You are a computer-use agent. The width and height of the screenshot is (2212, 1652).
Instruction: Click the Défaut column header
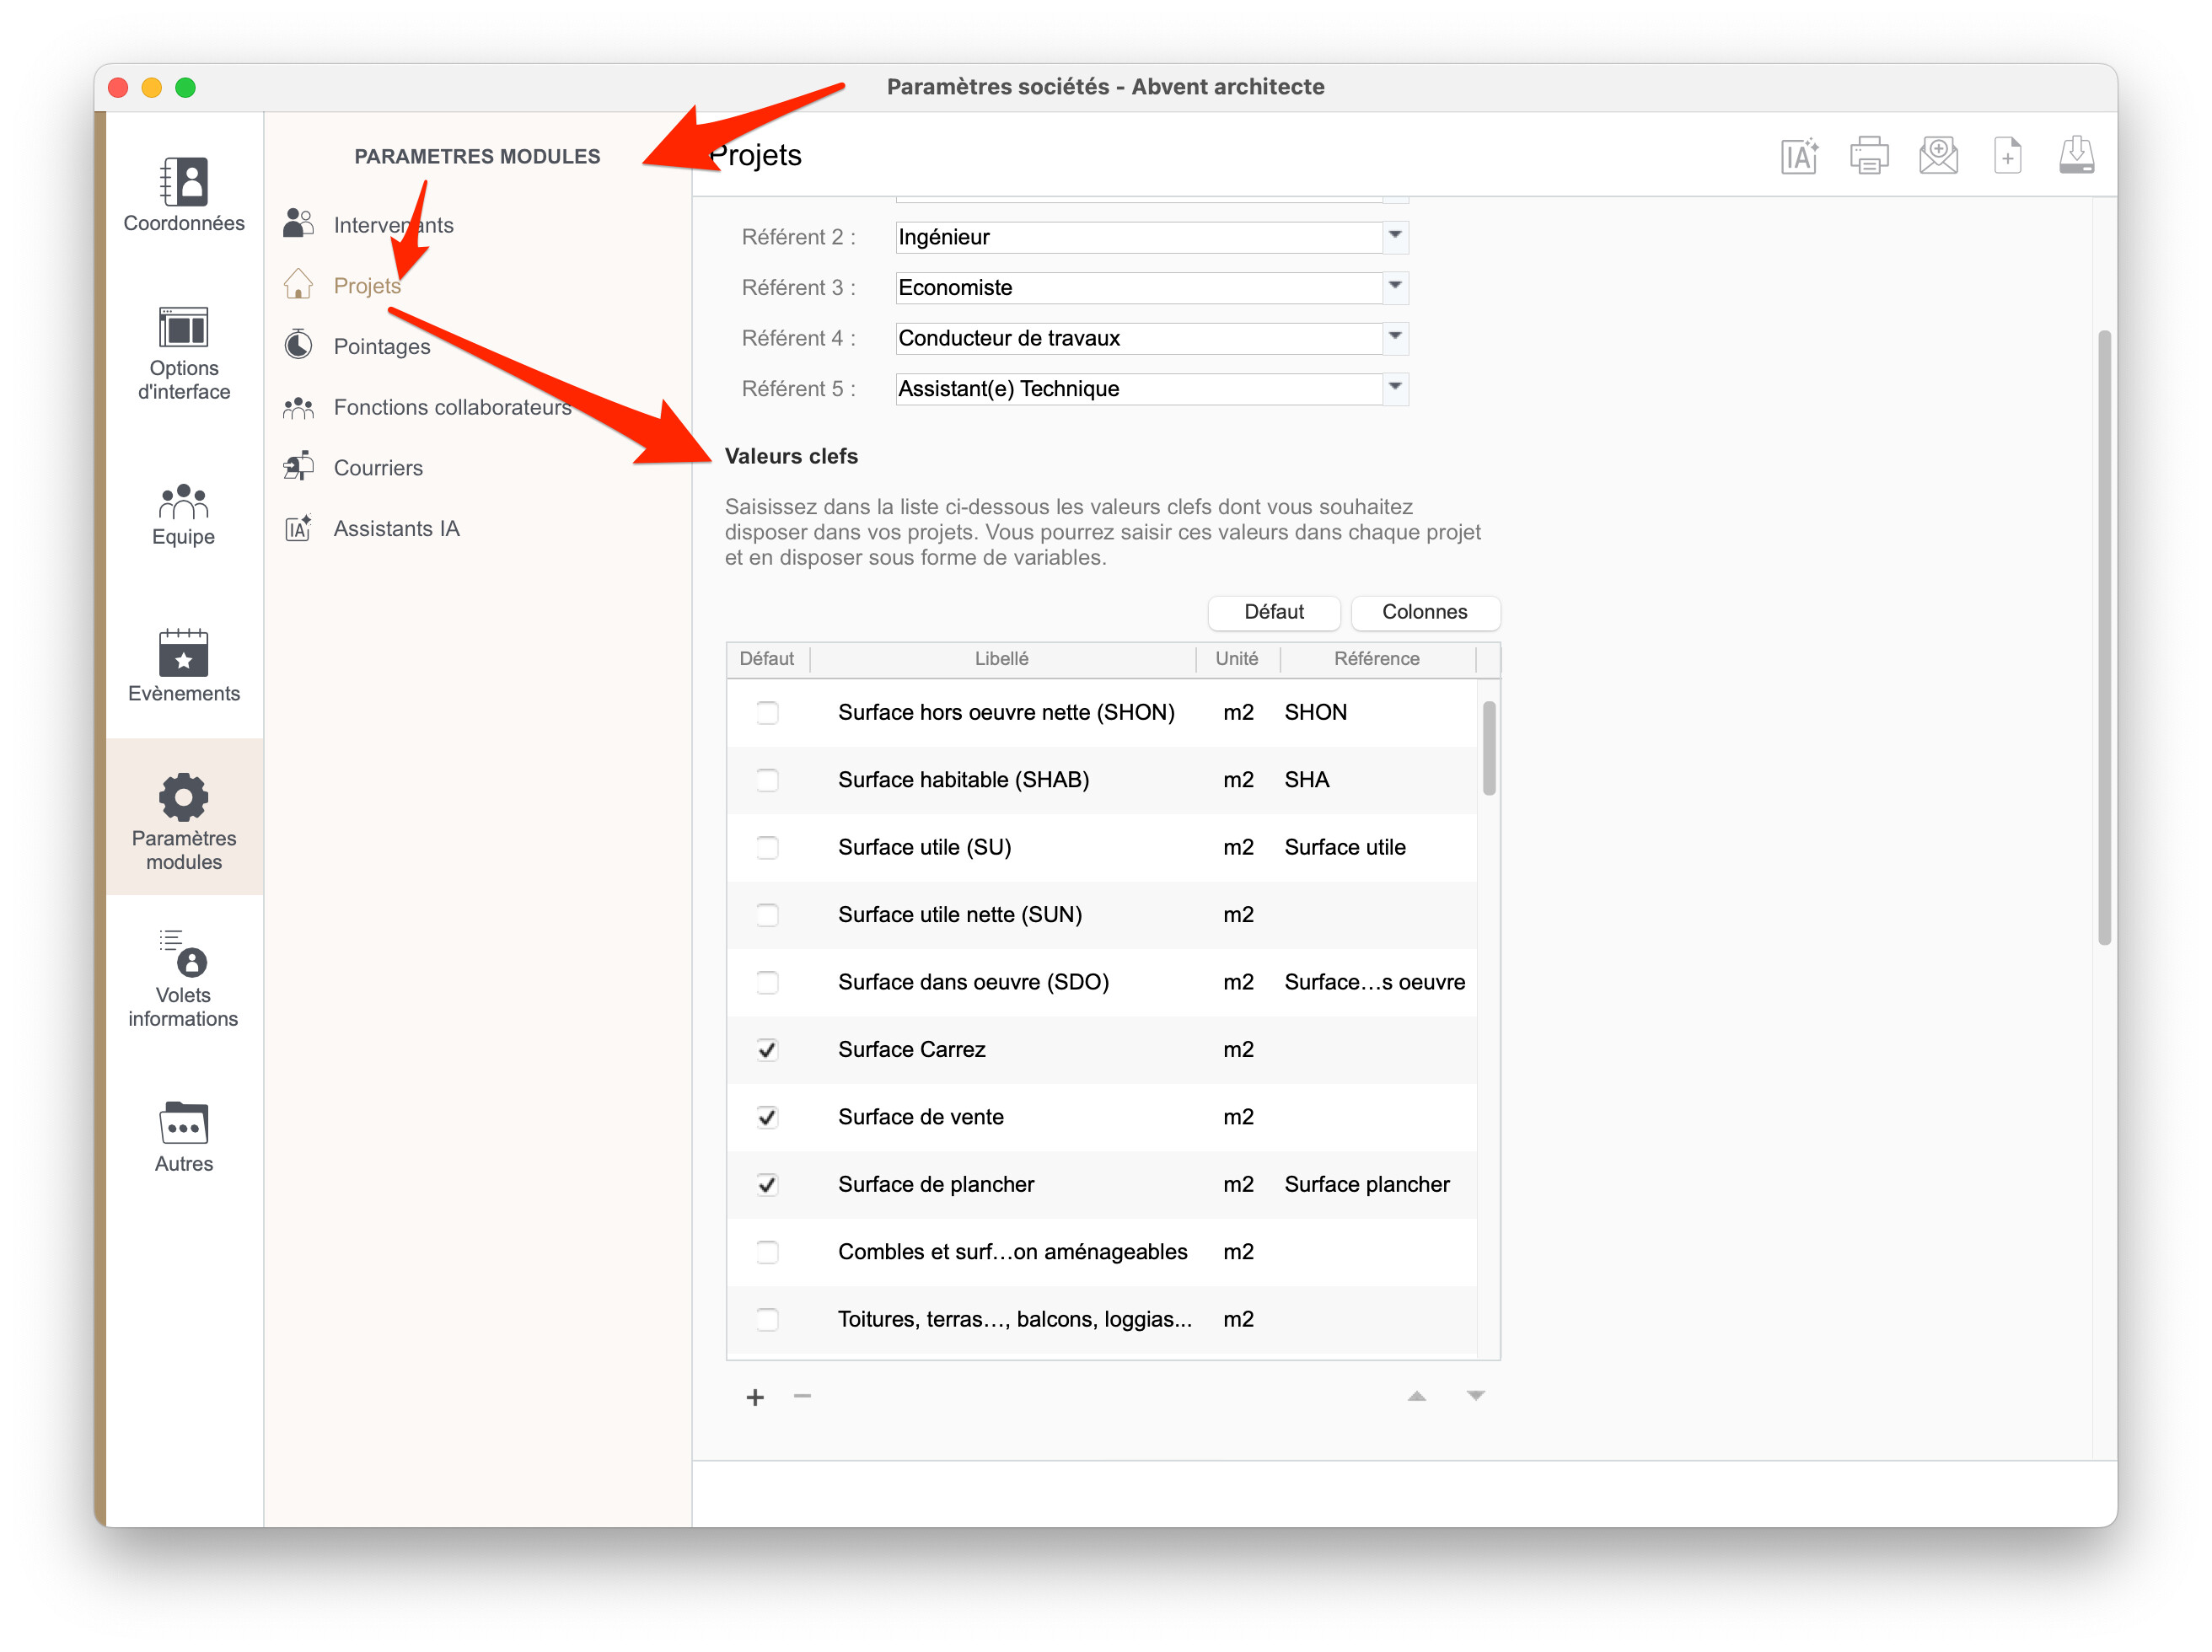click(x=766, y=659)
